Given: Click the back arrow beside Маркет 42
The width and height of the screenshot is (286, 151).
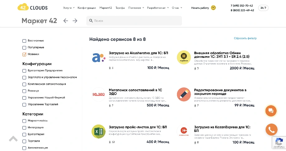Looking at the screenshot, I should click(x=65, y=21).
